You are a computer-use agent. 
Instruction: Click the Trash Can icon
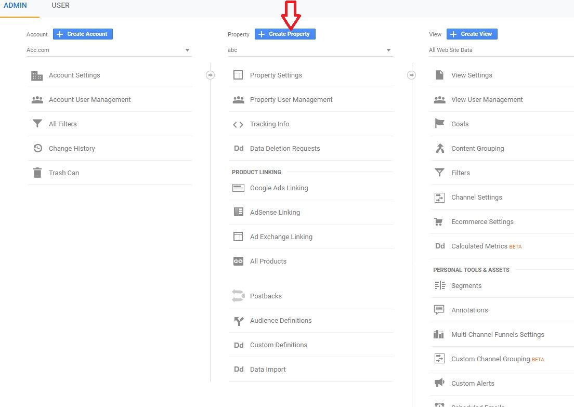[37, 173]
